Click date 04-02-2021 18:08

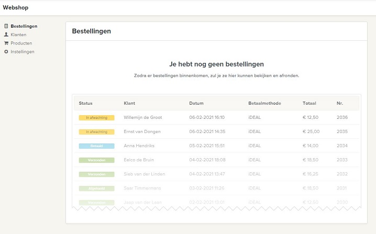pos(207,160)
